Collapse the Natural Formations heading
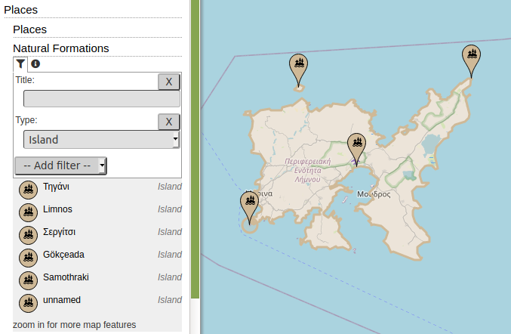Viewport: 511px width, 334px height. [x=61, y=48]
